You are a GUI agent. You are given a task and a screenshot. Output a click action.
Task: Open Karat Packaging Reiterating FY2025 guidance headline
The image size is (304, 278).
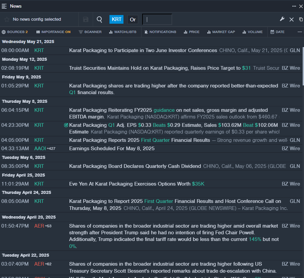coord(169,113)
